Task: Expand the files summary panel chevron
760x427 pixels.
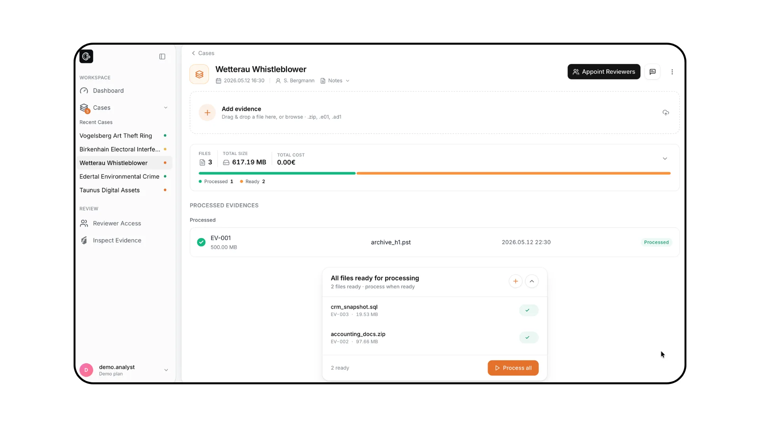Action: coord(665,159)
